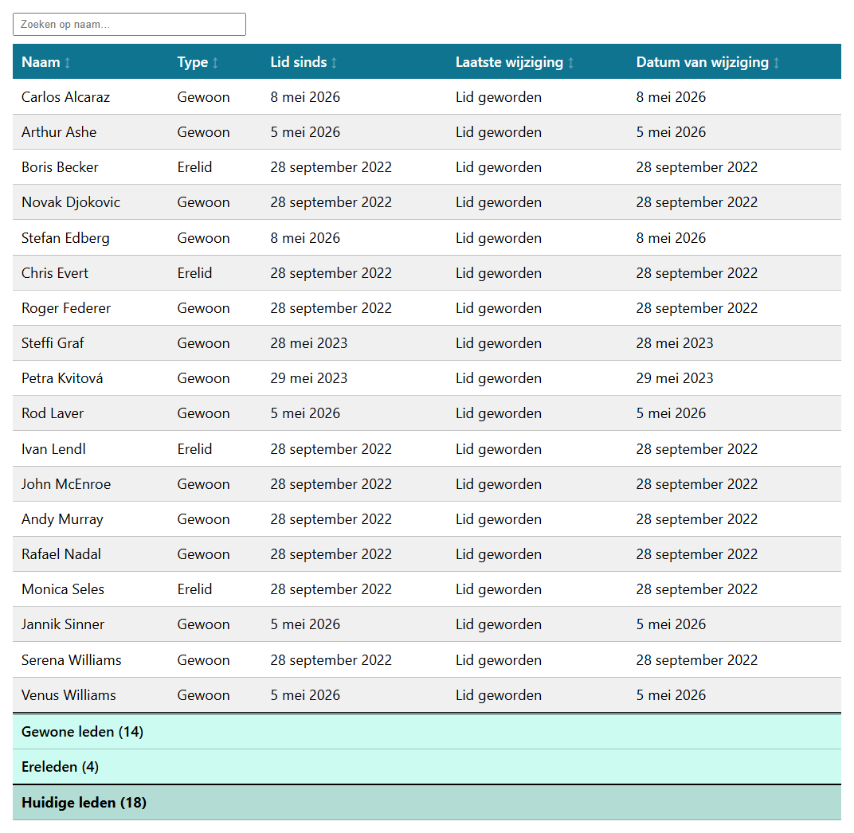Click the Datum van wijziging header label
The image size is (854, 833).
pos(703,62)
